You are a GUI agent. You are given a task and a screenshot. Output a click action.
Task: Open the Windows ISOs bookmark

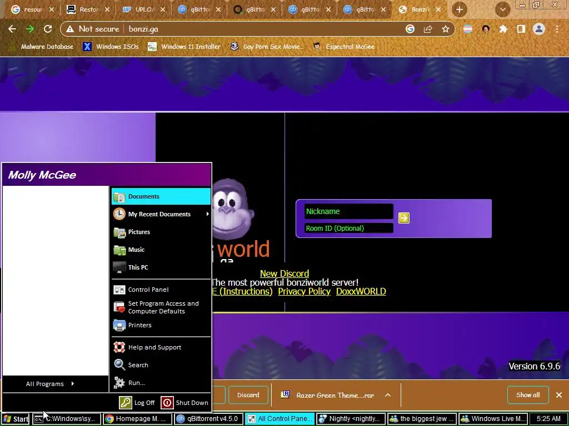click(111, 47)
